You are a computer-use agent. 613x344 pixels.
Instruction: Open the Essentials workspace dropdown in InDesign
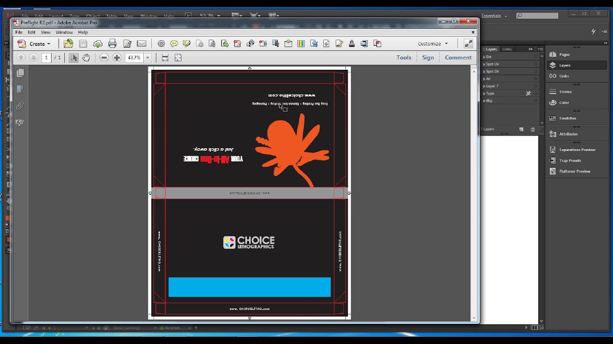click(x=494, y=16)
